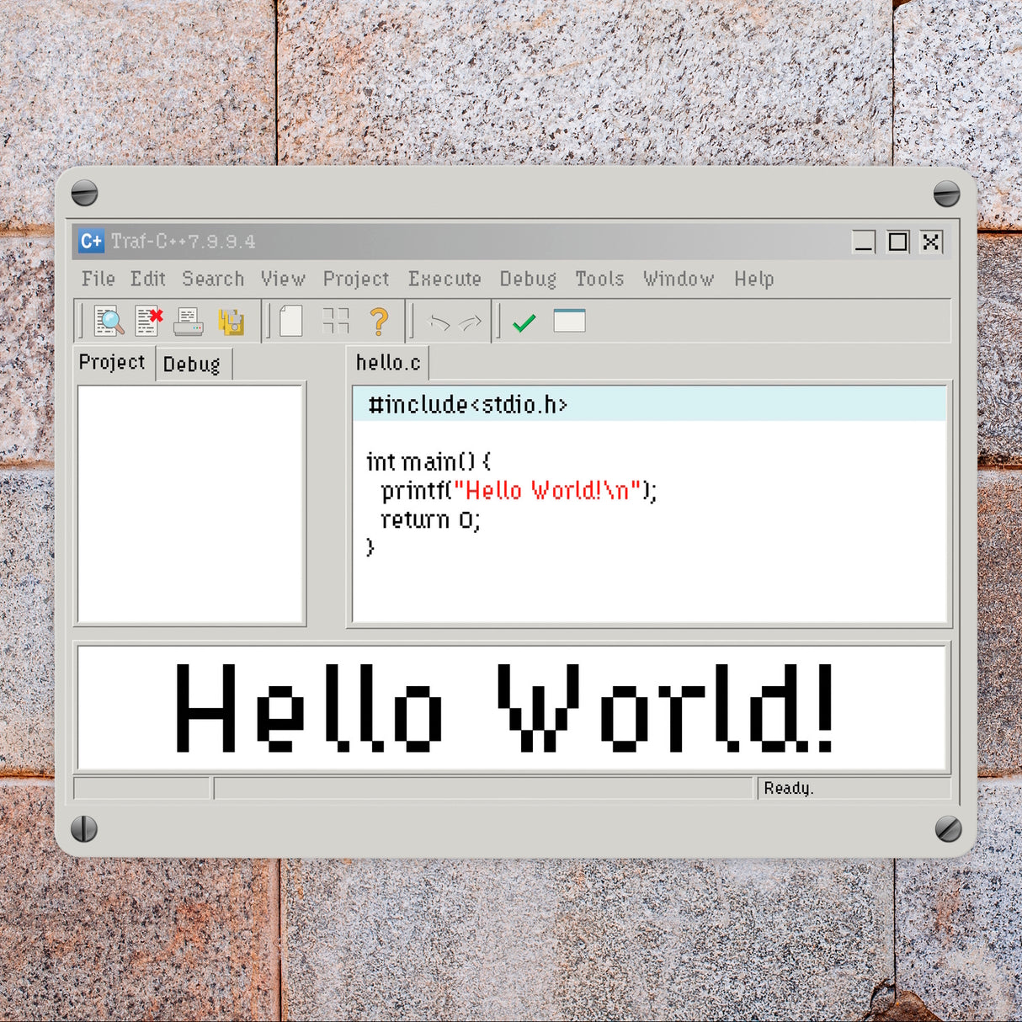Click the close file icon with red X
The height and width of the screenshot is (1022, 1022).
149,322
